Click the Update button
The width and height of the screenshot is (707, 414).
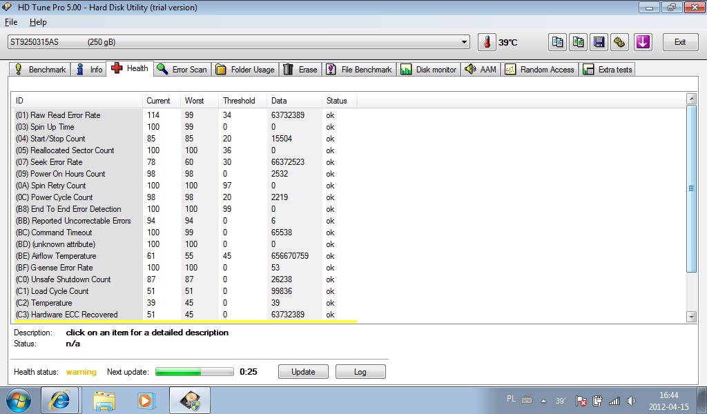pos(303,372)
